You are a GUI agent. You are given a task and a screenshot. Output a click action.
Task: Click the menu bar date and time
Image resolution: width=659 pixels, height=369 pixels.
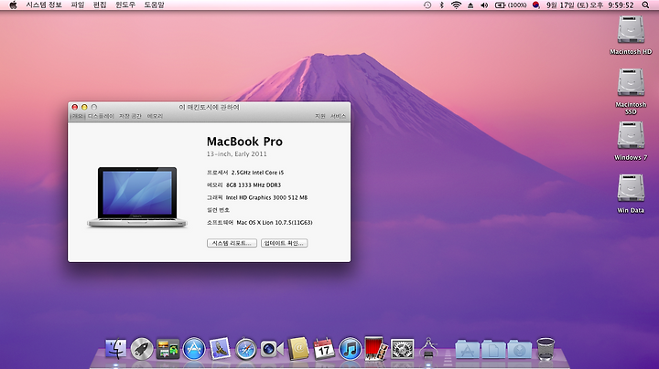[589, 5]
